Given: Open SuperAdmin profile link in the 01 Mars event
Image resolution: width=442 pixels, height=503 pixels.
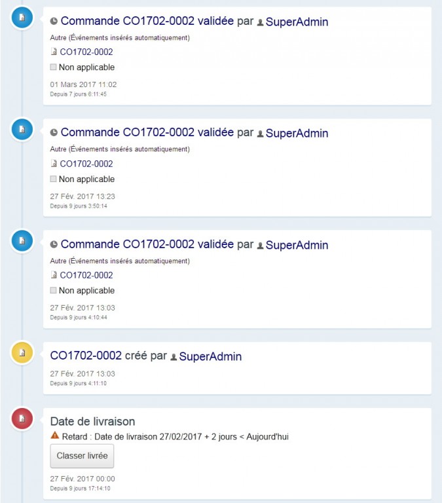Looking at the screenshot, I should pyautogui.click(x=297, y=22).
